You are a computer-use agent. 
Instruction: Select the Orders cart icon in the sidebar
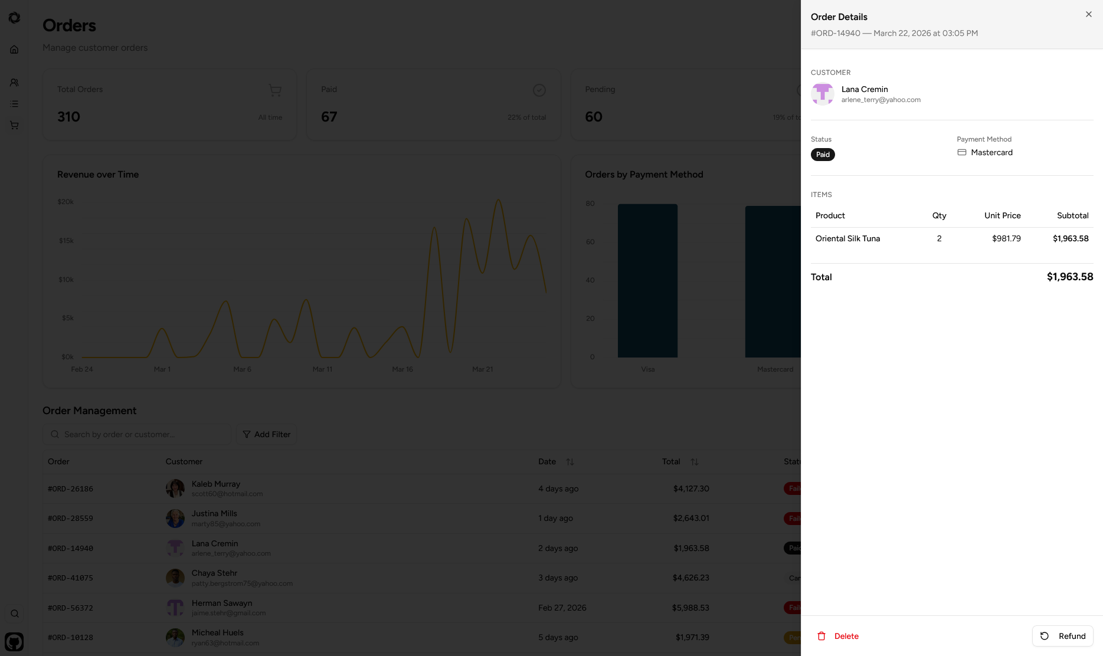tap(14, 125)
